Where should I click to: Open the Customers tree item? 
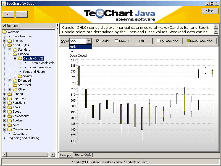click(x=20, y=134)
